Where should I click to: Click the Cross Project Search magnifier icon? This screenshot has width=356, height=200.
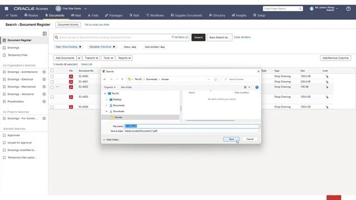click(x=300, y=9)
